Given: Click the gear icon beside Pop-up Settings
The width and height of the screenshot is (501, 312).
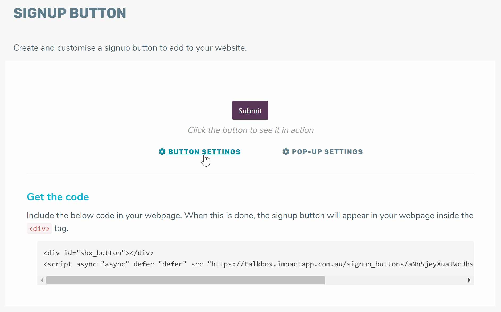Looking at the screenshot, I should click(x=286, y=151).
